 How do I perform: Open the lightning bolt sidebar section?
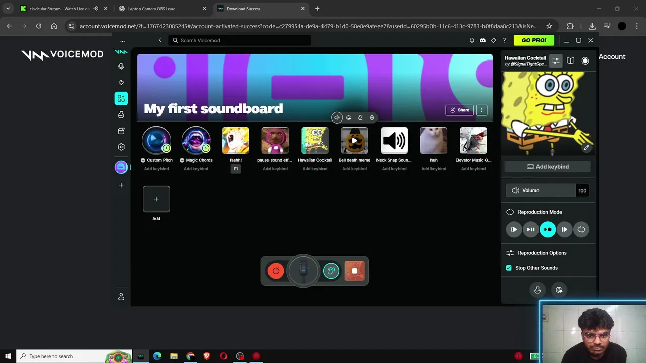click(121, 82)
